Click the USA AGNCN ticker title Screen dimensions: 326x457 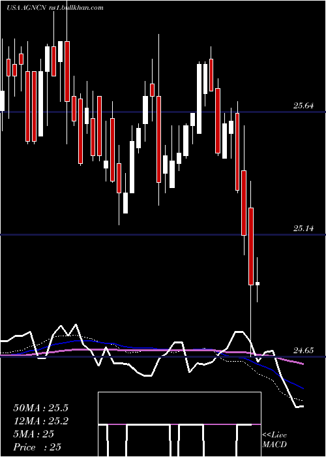click(x=26, y=8)
